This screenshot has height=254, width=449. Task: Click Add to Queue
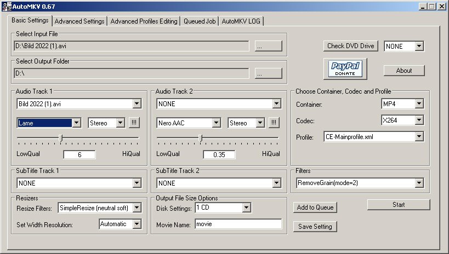tap(315, 207)
